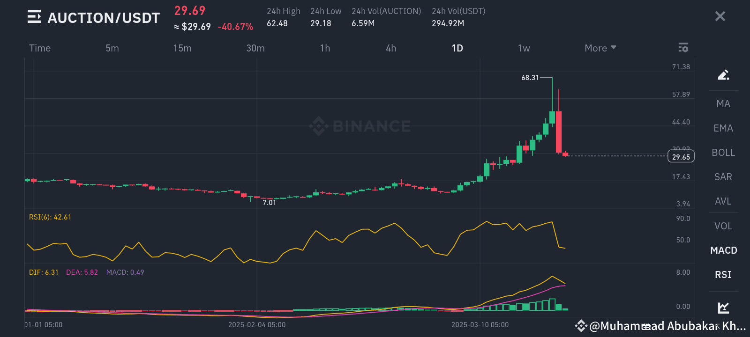This screenshot has width=750, height=337.
Task: Select the drawing pencil tool
Action: [723, 75]
